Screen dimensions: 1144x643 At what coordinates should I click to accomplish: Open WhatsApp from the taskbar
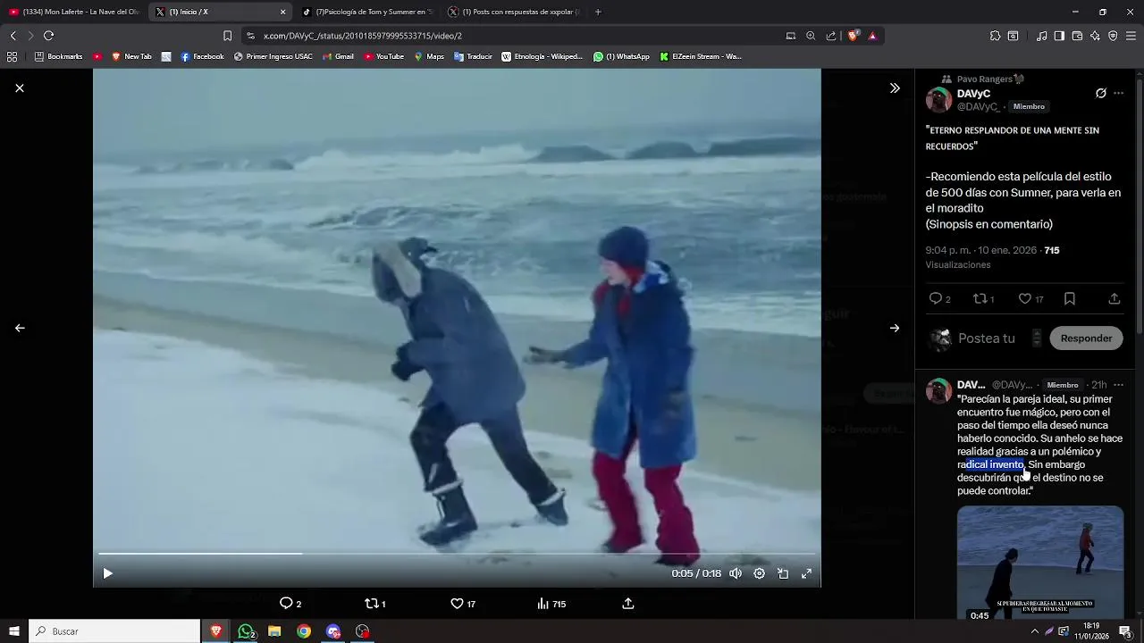click(x=246, y=631)
